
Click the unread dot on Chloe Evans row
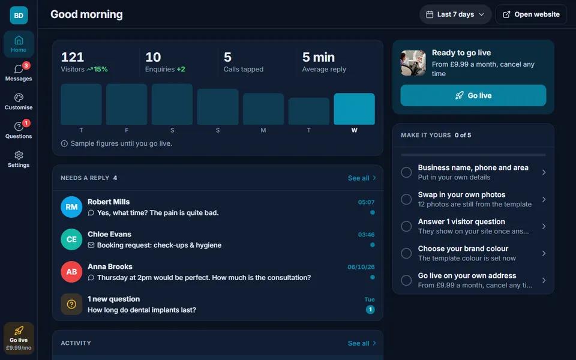(x=373, y=245)
